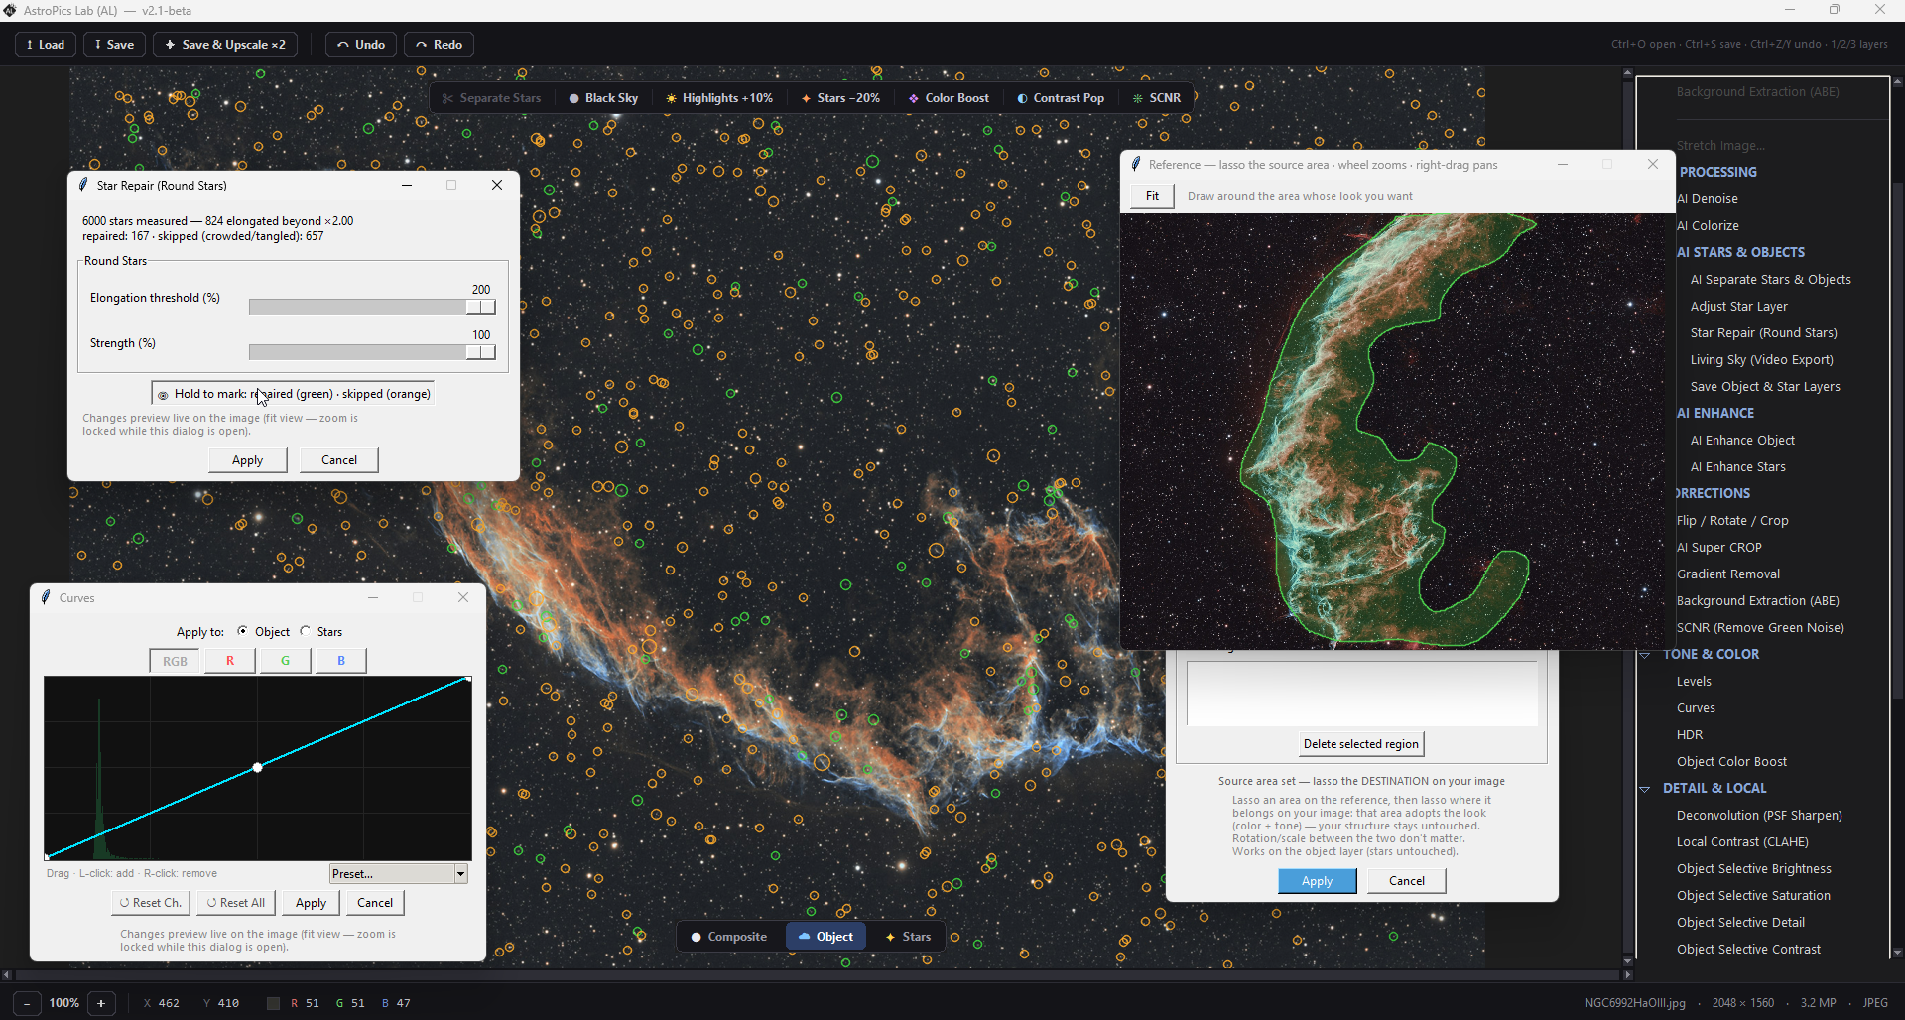This screenshot has height=1020, width=1905.
Task: Reset the current curve channel
Action: (x=151, y=903)
